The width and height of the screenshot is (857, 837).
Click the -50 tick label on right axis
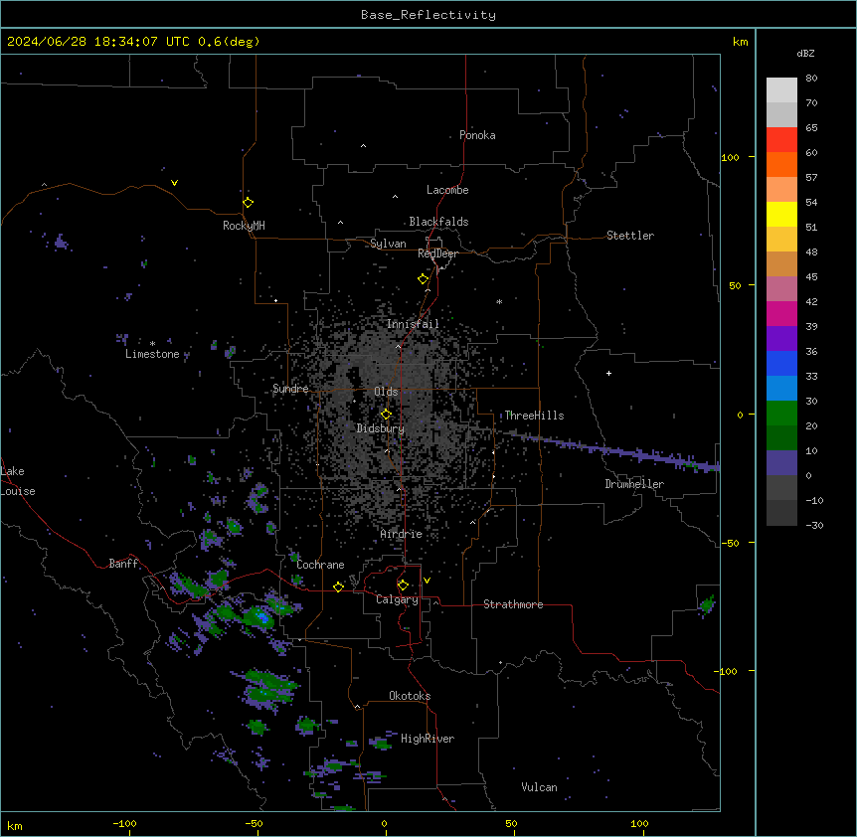tap(729, 543)
